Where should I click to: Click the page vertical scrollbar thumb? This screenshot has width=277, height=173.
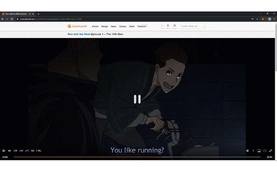click(x=276, y=47)
